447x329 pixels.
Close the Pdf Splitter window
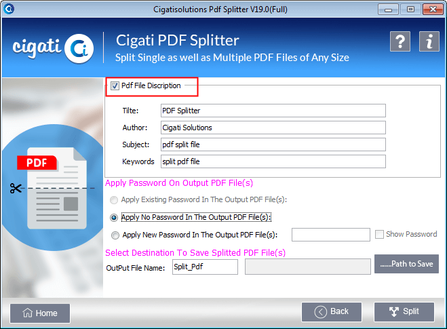click(433, 9)
